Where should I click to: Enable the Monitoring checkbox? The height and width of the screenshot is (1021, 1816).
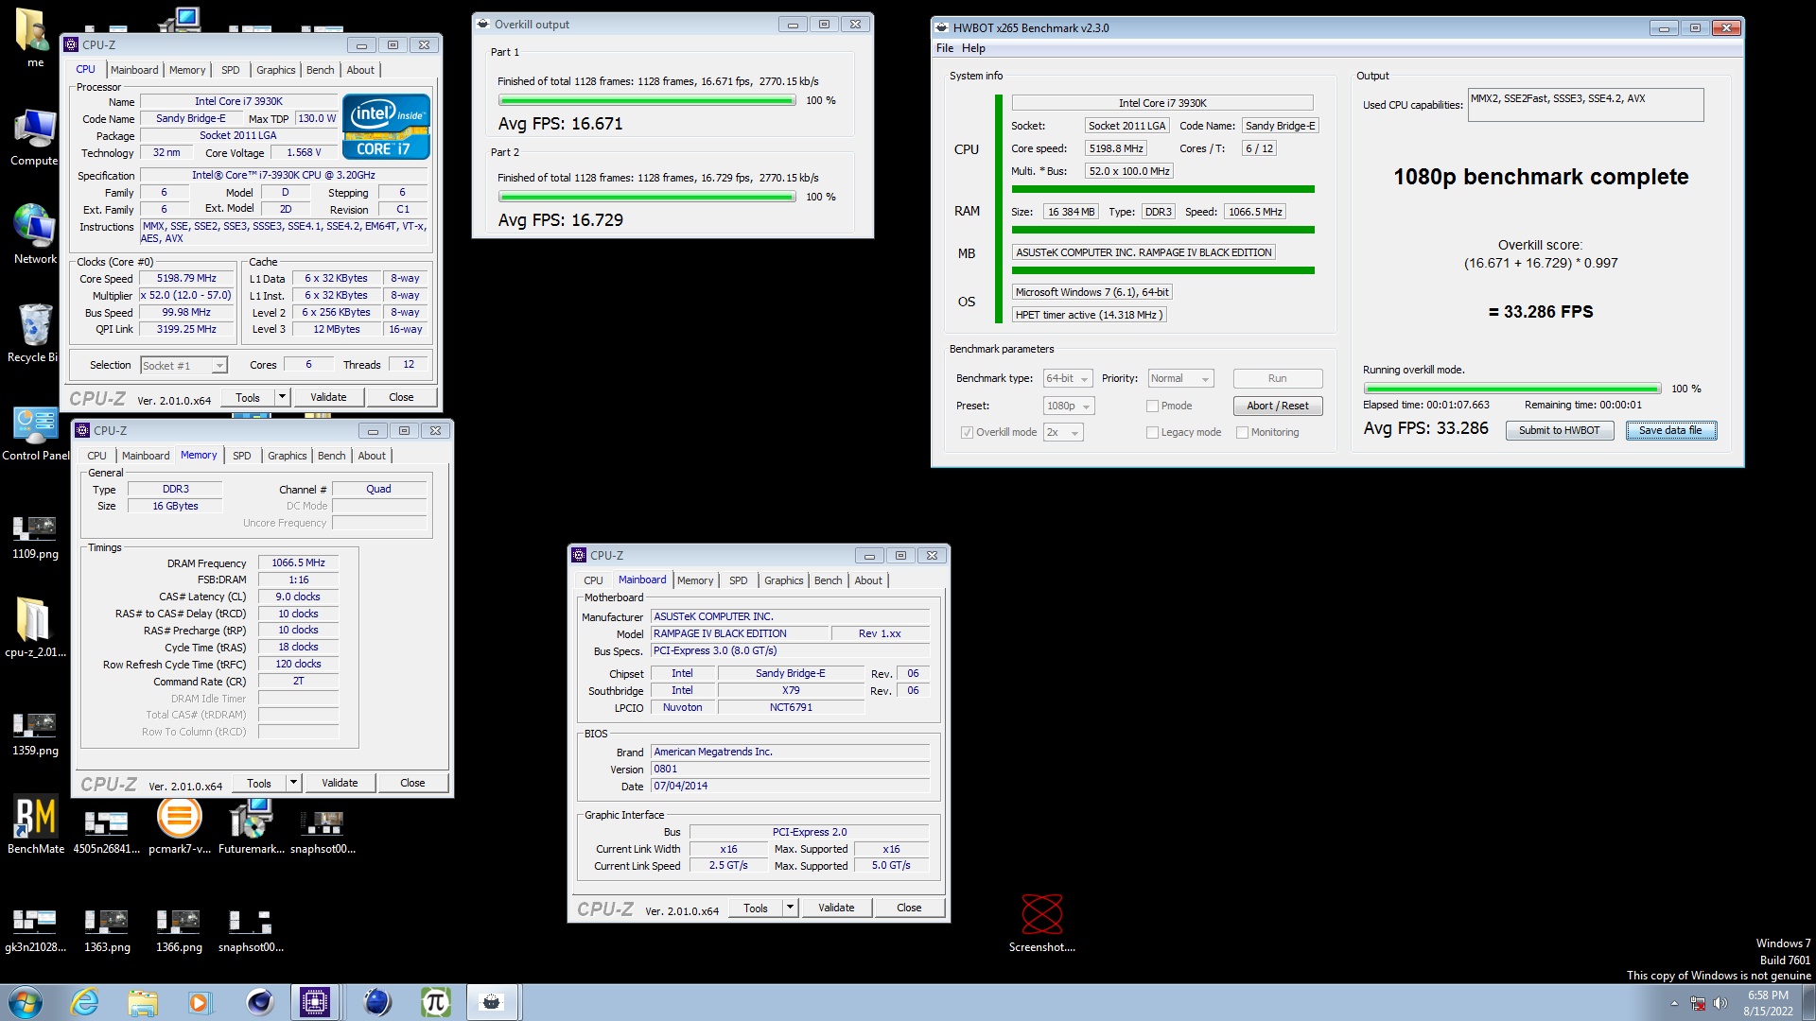[x=1242, y=433]
